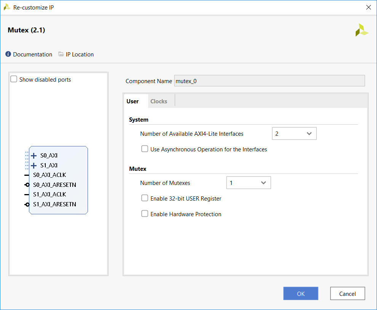Expand the S0_AXI interface plus icon

pos(34,156)
